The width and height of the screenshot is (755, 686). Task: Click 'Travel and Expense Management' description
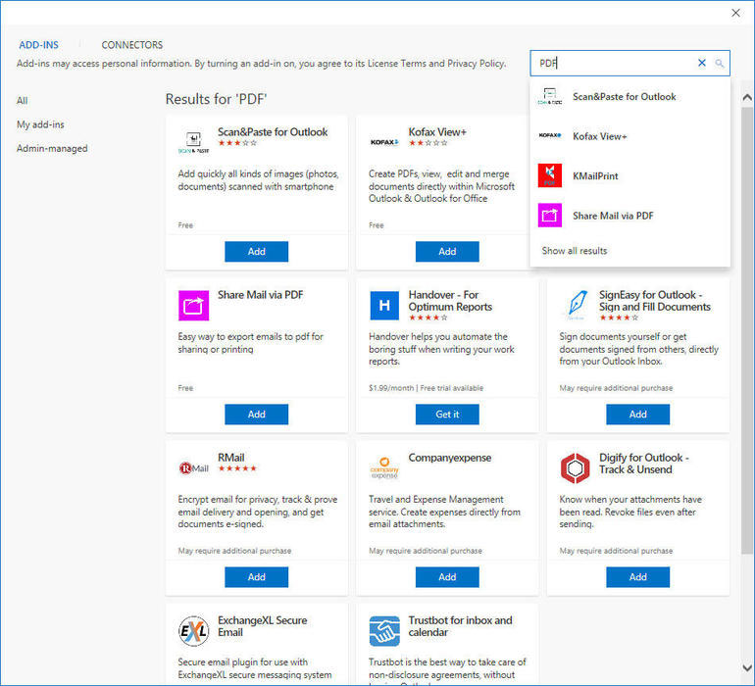coord(444,512)
